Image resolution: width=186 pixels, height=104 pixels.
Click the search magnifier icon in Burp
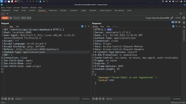click(181, 14)
